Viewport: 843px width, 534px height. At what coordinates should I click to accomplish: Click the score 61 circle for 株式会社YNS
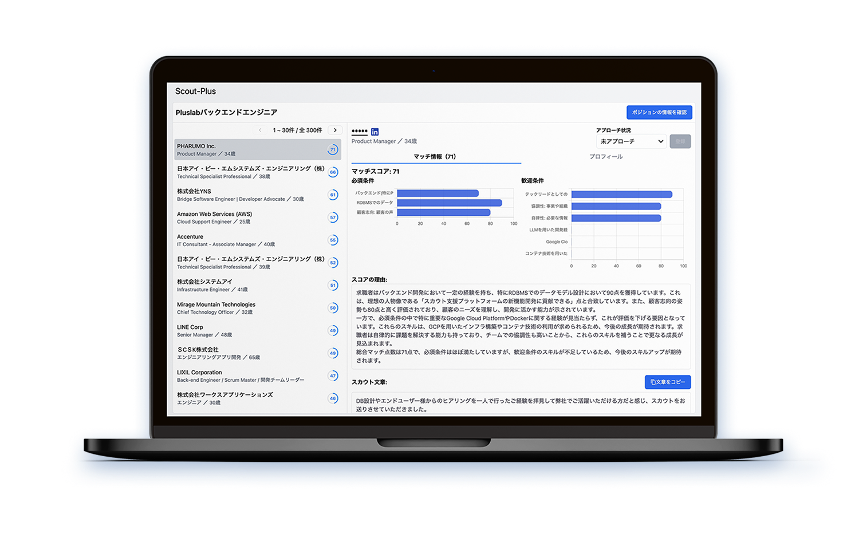click(333, 195)
